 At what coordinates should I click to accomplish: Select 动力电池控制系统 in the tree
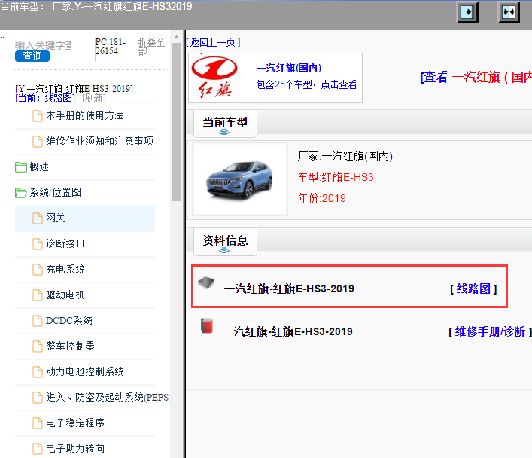click(x=85, y=371)
